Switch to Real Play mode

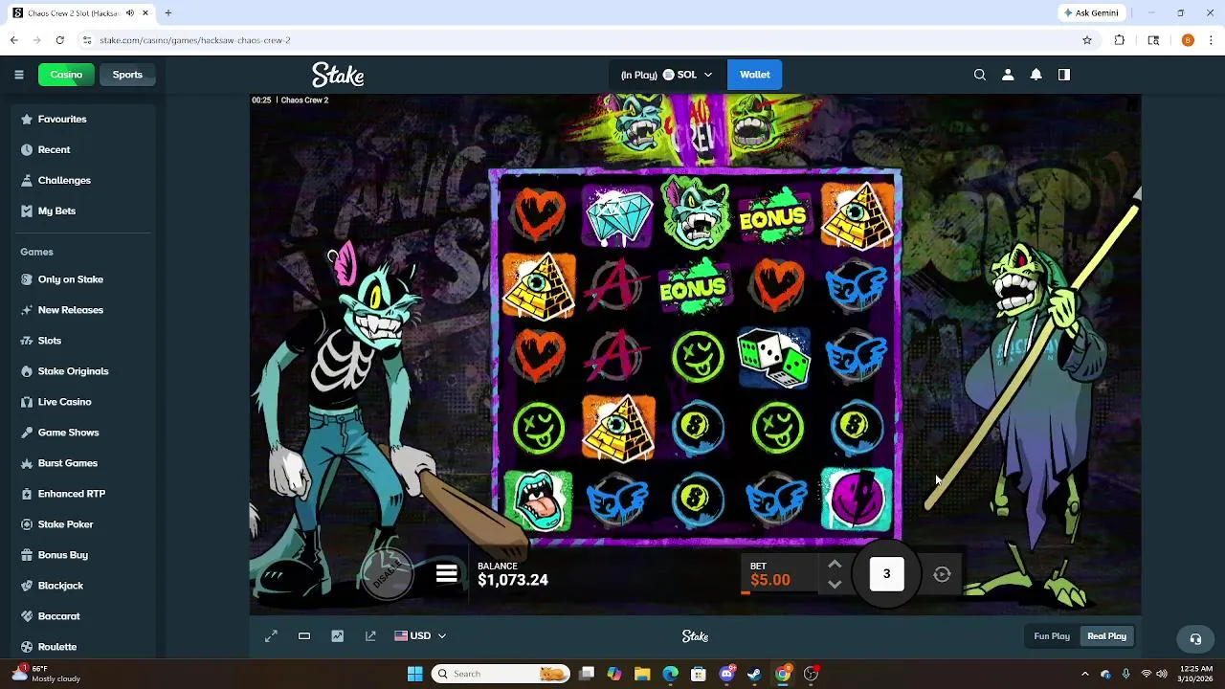pos(1106,636)
